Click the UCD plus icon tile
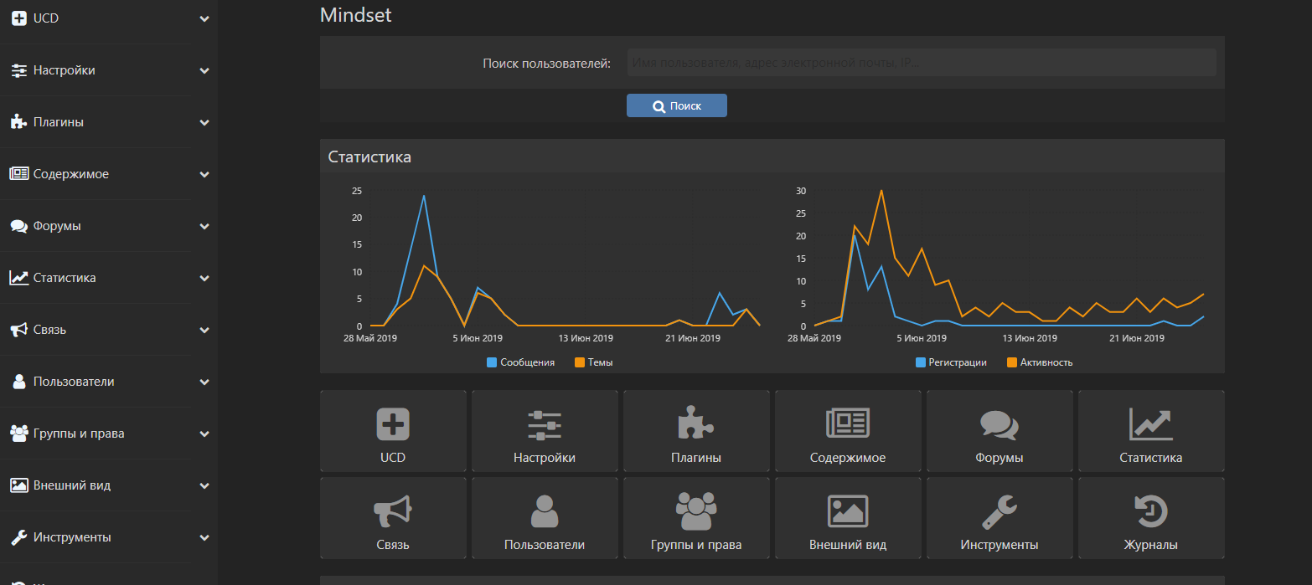 pyautogui.click(x=392, y=423)
